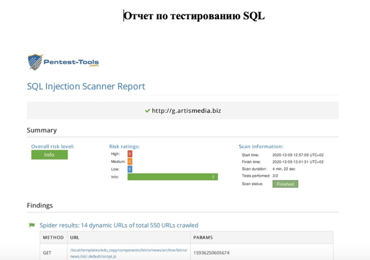370x260 pixels.
Task: Open the http://g.artismedia.biz target link
Action: [x=186, y=111]
